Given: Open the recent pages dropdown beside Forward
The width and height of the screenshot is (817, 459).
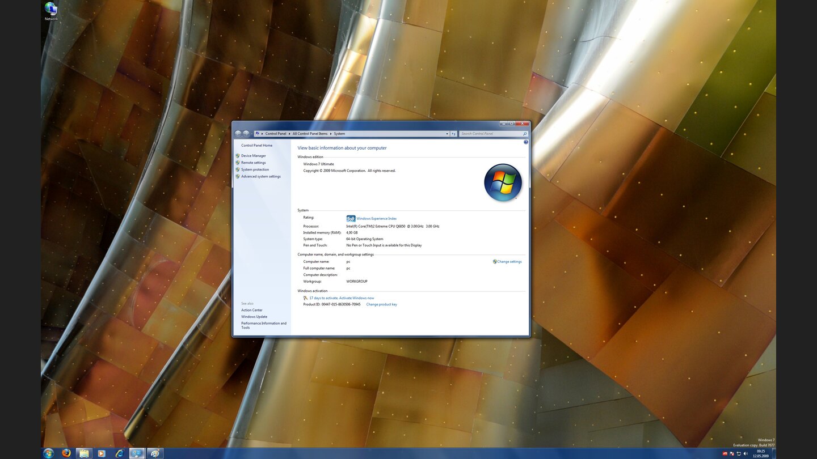Looking at the screenshot, I should click(252, 134).
